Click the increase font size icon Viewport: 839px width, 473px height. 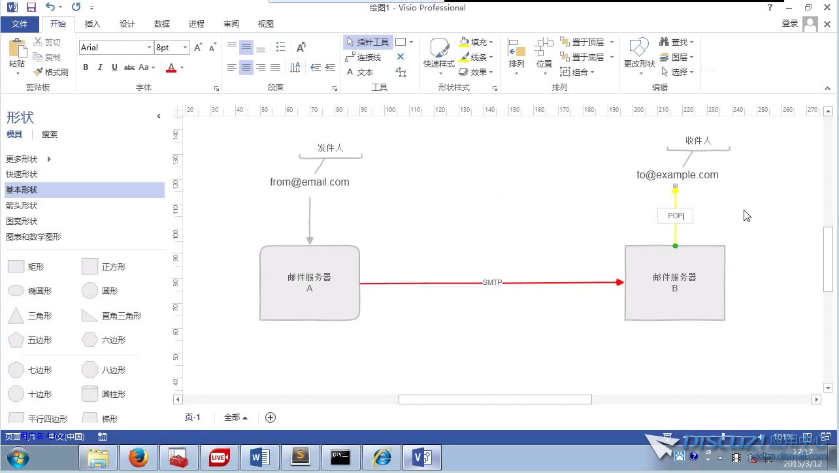(199, 48)
